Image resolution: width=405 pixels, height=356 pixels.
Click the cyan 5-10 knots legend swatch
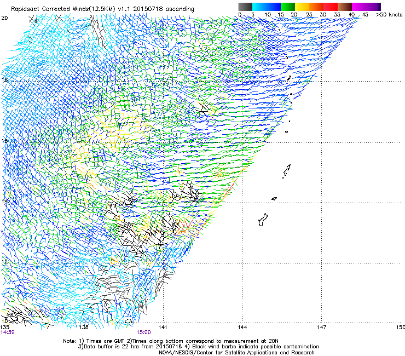pyautogui.click(x=259, y=7)
